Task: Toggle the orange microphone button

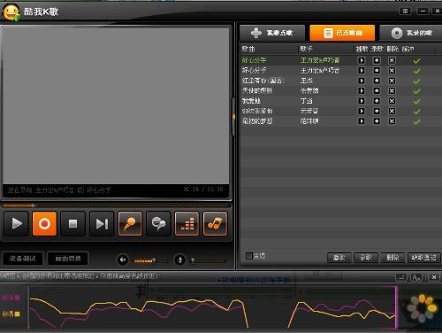Action: coord(130,223)
